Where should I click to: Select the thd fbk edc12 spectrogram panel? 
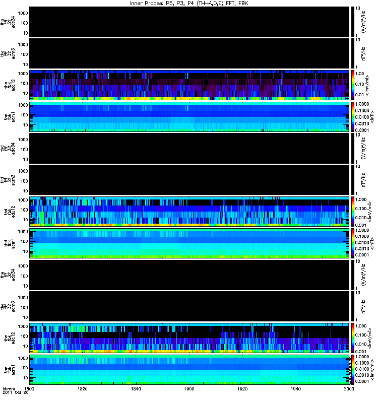pyautogui.click(x=189, y=212)
